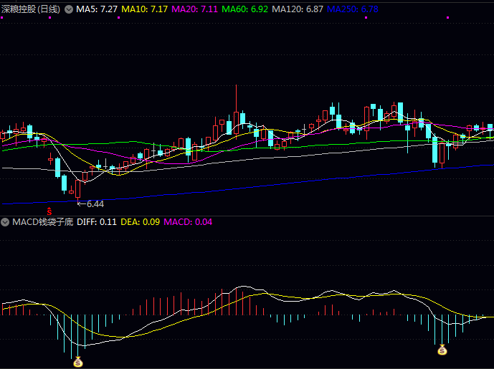Viewport: 494px width, 369px height.
Task: Expand the dropdown arrow beside 深粮控股(日线)
Action: (69, 9)
